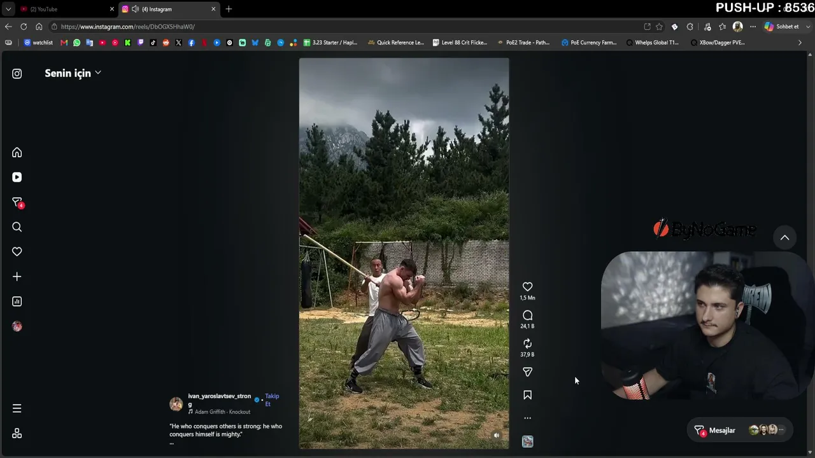The image size is (815, 458).
Task: Open the 'watchlist' bookmark
Action: [38, 43]
